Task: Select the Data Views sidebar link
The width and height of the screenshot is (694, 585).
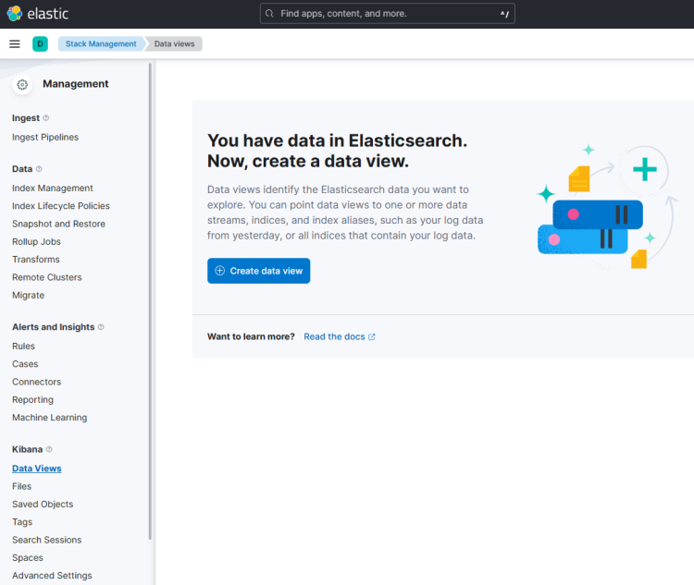Action: [37, 469]
